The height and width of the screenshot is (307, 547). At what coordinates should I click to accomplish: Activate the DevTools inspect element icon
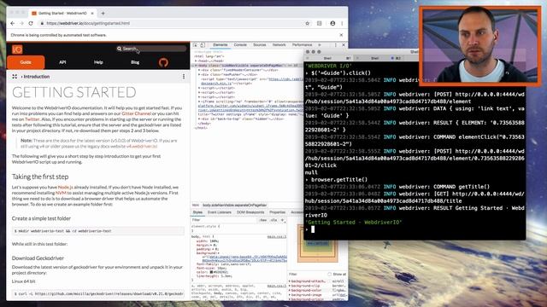point(196,45)
